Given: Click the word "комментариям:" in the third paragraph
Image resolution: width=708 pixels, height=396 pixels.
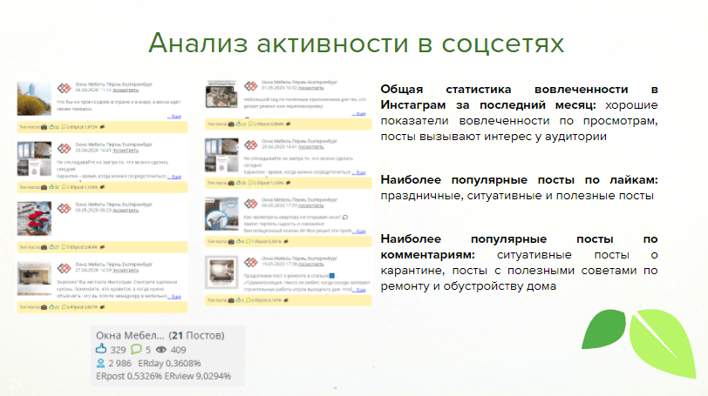Looking at the screenshot, I should [427, 254].
